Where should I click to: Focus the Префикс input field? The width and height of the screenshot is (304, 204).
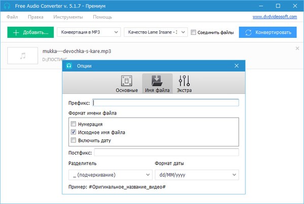pos(166,103)
